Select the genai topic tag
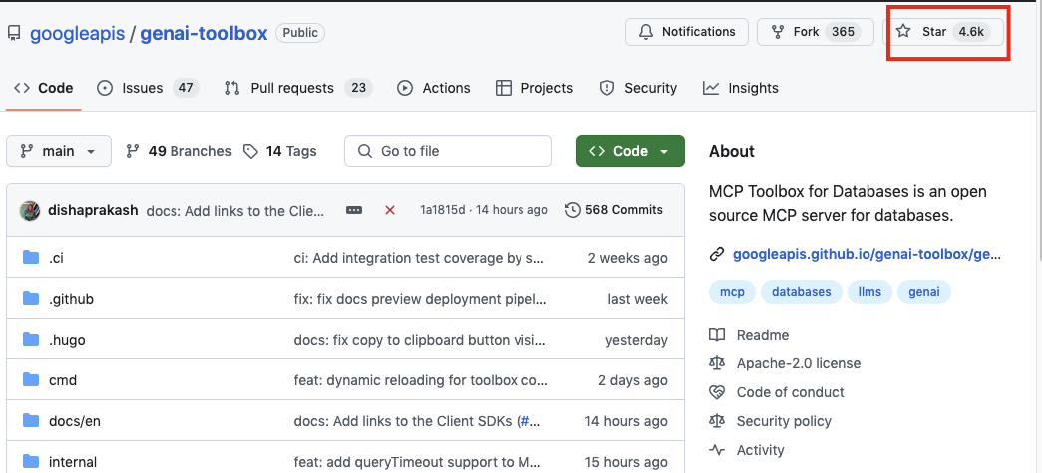This screenshot has height=473, width=1042. click(924, 291)
